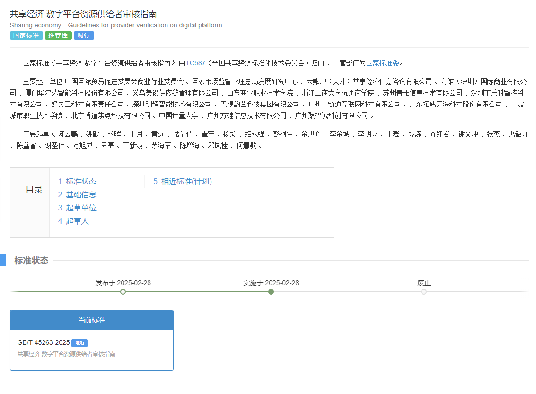This screenshot has height=394, width=536.
Task: Click the 当前标准 card header
Action: pyautogui.click(x=92, y=320)
